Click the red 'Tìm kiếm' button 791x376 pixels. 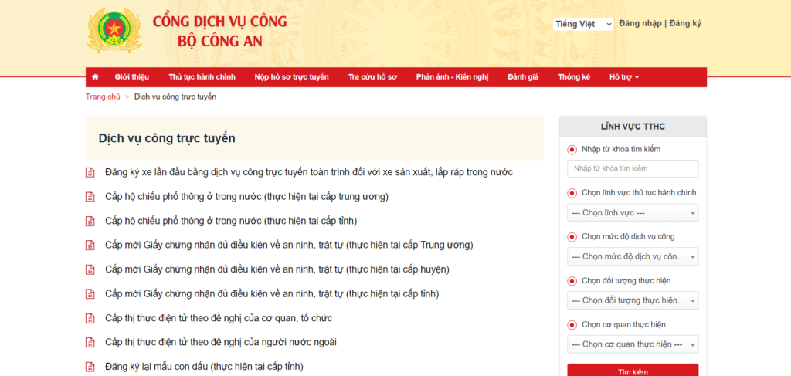coord(633,371)
